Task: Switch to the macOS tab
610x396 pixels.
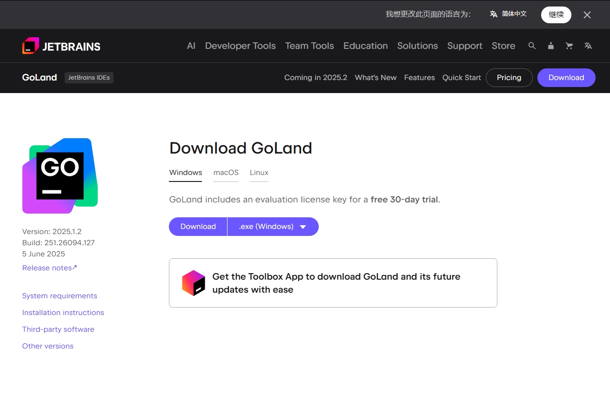Action: click(x=226, y=173)
